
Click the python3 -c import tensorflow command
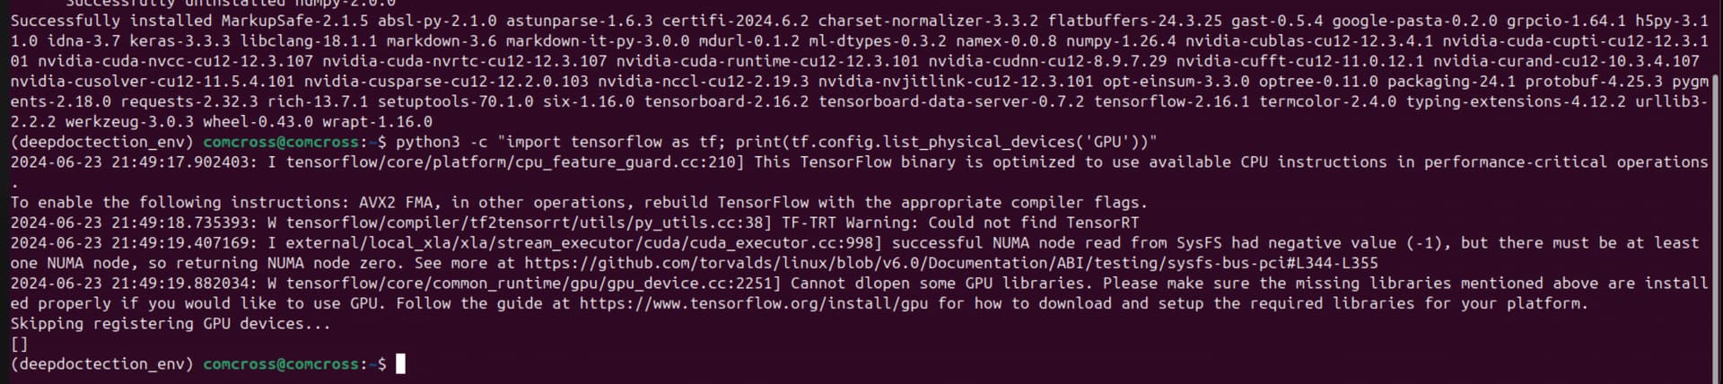coord(776,142)
